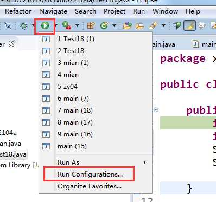Expand the Run As submenu

point(96,162)
